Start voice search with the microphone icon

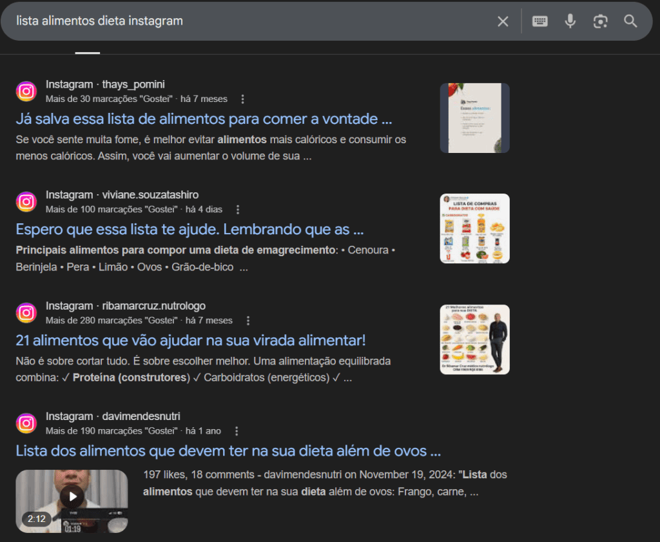(x=570, y=21)
